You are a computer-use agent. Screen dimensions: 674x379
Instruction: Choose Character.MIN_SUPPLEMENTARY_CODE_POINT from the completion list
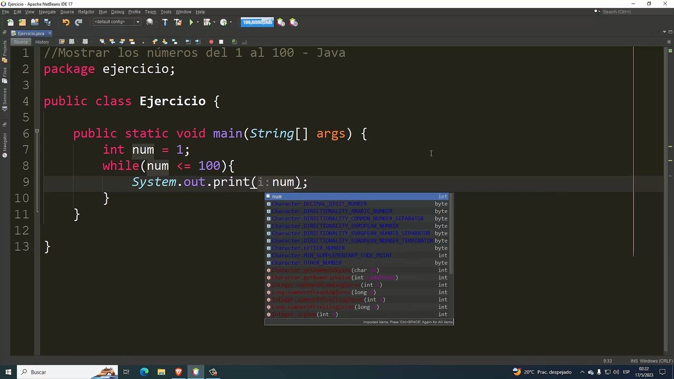coord(358,255)
